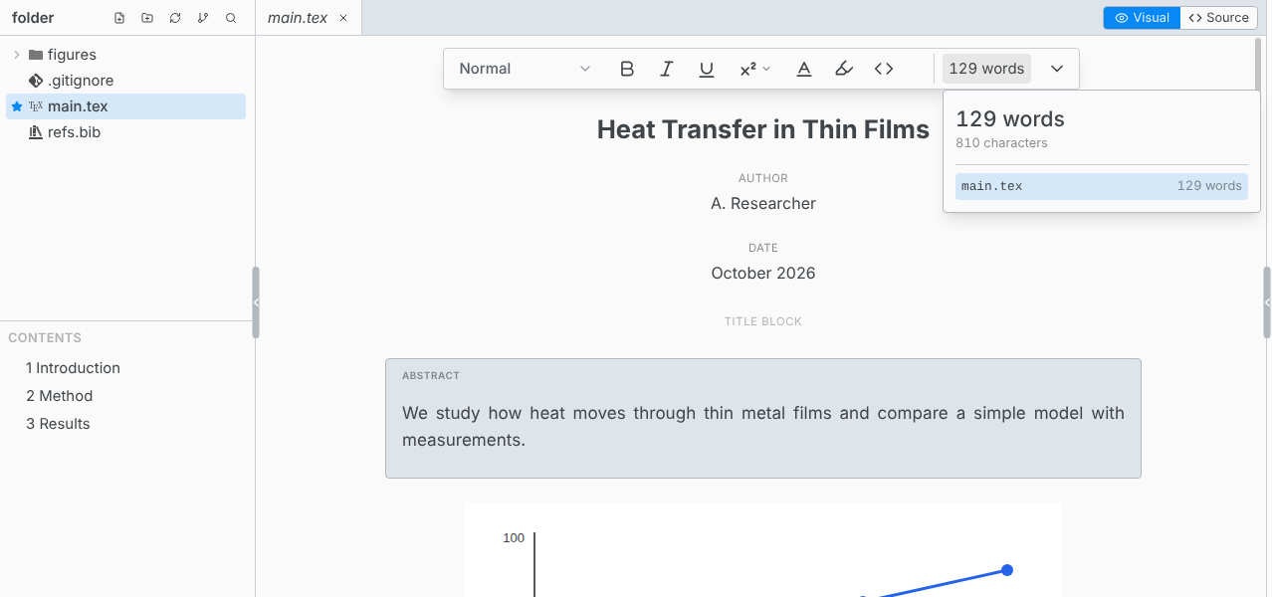The width and height of the screenshot is (1272, 597).
Task: Choose text color tool
Action: (804, 69)
